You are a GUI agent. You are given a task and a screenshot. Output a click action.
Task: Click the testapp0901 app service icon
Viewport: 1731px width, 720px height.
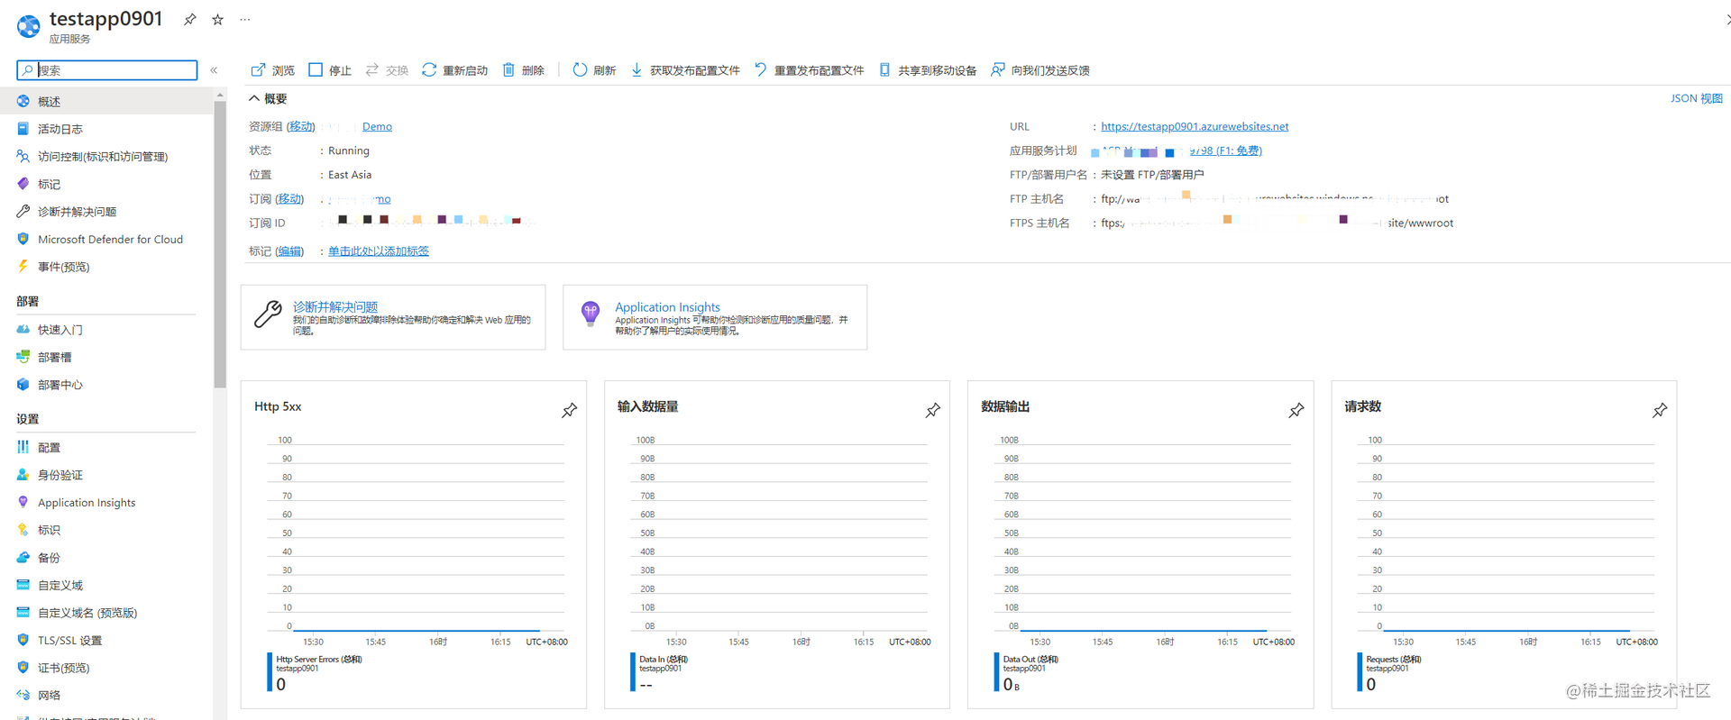click(x=29, y=27)
